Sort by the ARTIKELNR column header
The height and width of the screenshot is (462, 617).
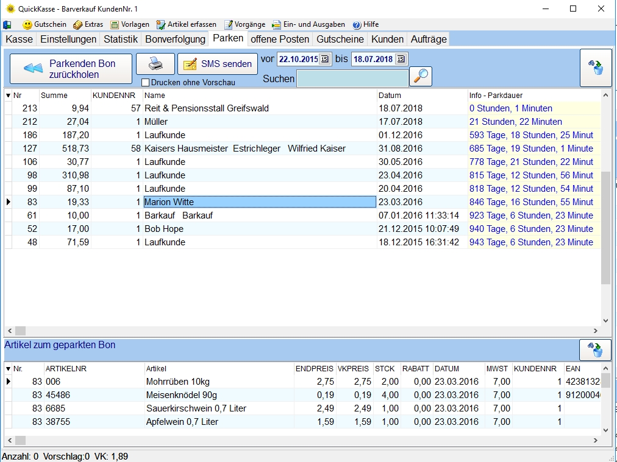(x=94, y=369)
